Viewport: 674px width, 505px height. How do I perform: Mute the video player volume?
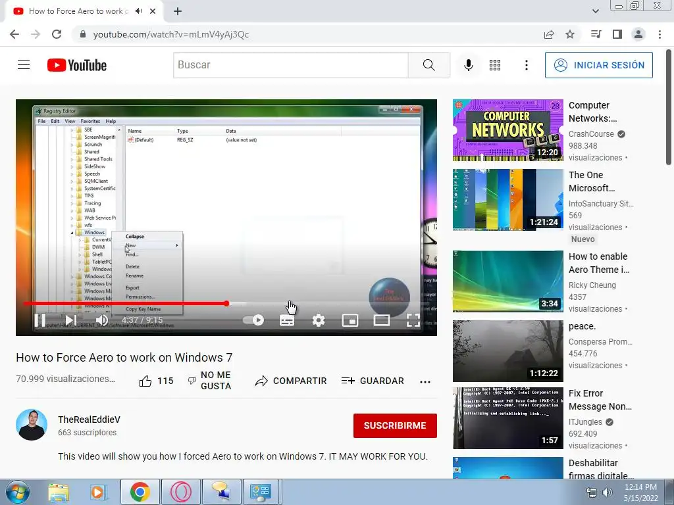point(102,320)
